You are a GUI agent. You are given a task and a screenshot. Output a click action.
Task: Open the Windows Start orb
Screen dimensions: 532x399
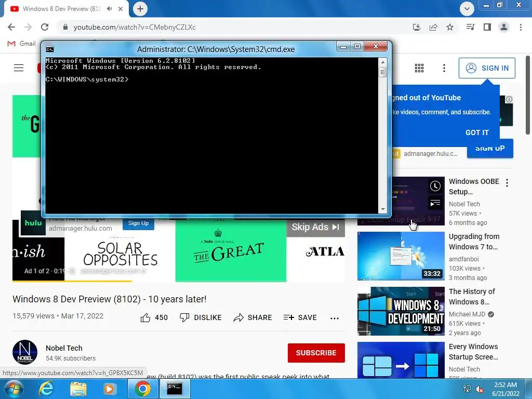(14, 389)
